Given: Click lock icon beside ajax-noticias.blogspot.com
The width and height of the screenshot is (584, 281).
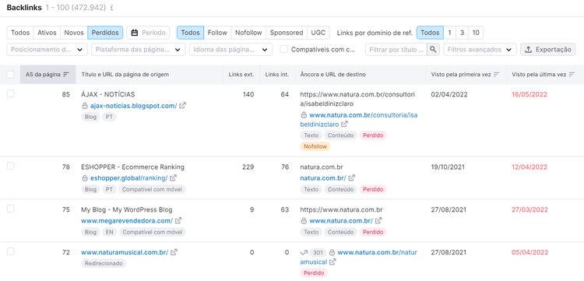Looking at the screenshot, I should [x=85, y=106].
